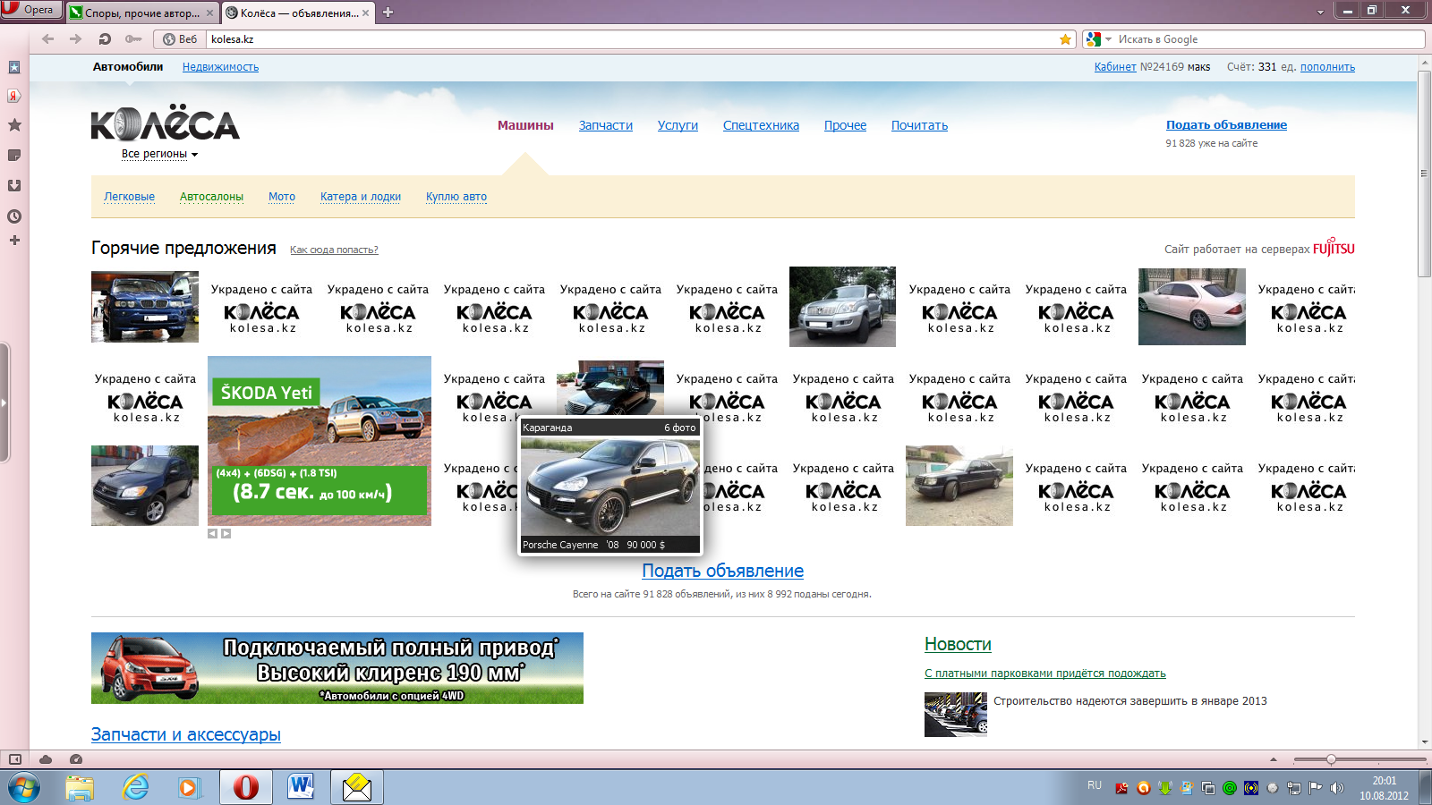Open the parking news thumbnail image

tap(956, 714)
